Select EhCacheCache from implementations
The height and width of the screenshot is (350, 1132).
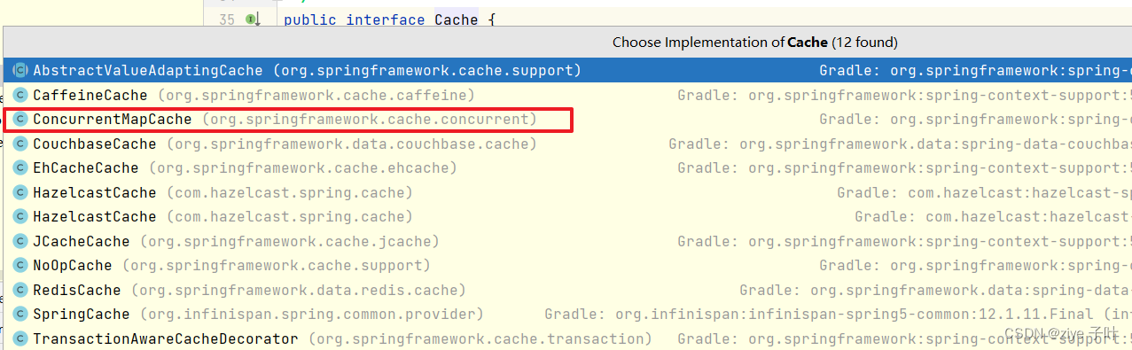click(567, 167)
